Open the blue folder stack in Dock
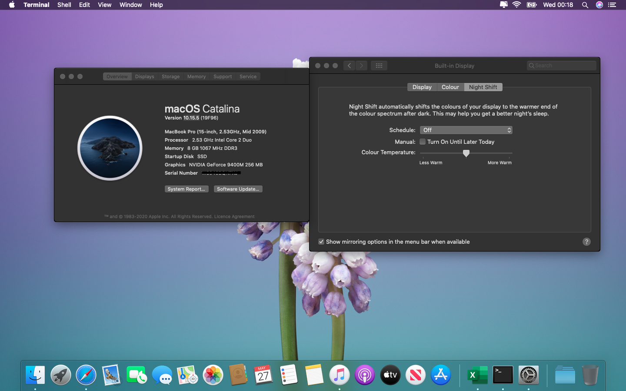The height and width of the screenshot is (391, 626). [565, 375]
